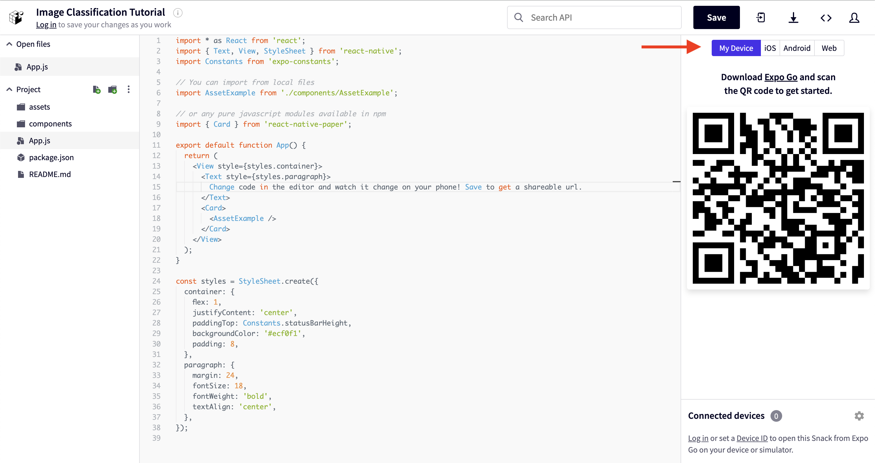This screenshot has height=463, width=875.
Task: Create a new folder with the folder-plus icon
Action: pyautogui.click(x=112, y=90)
